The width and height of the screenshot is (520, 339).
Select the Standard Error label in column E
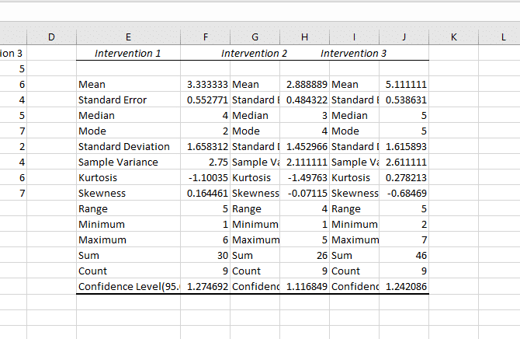113,100
